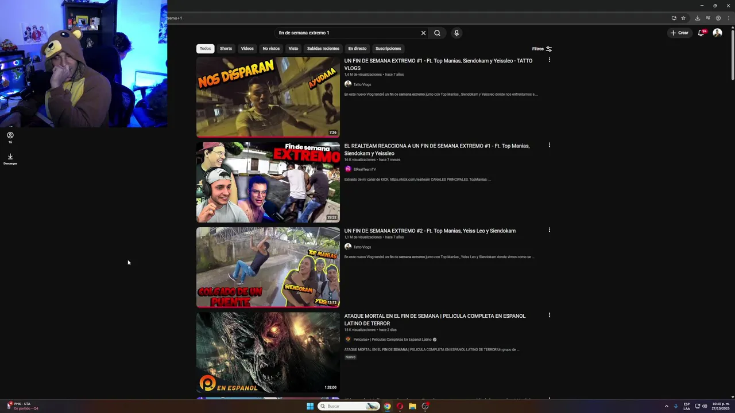The height and width of the screenshot is (413, 735).
Task: Select the Subidas recientes filter chip
Action: click(323, 49)
